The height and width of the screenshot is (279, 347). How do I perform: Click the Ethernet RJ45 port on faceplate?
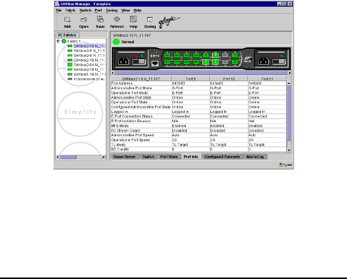[155, 63]
